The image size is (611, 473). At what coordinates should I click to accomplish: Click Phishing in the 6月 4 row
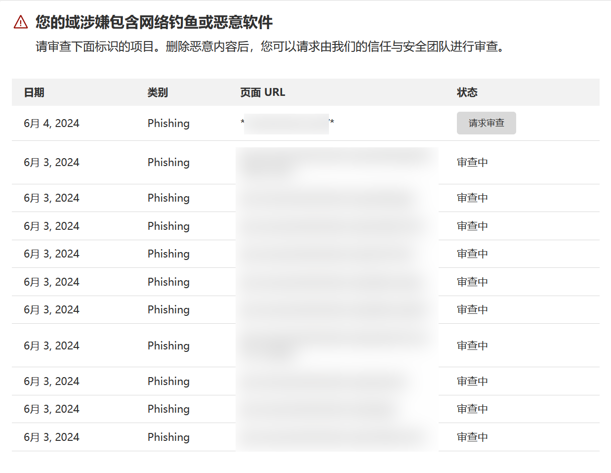coord(168,124)
